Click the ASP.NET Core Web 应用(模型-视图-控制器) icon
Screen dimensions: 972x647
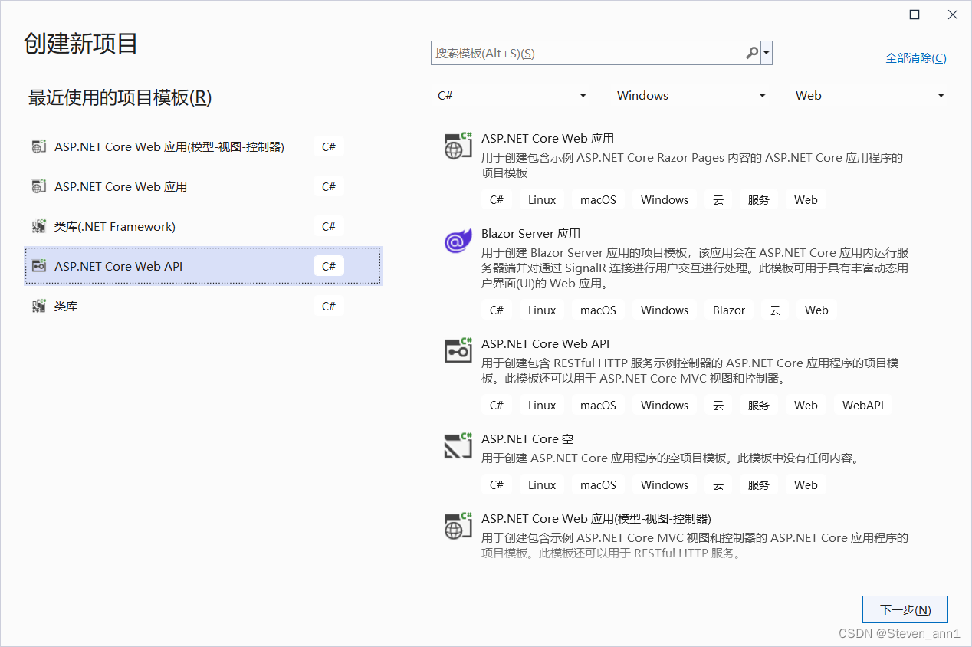click(458, 527)
